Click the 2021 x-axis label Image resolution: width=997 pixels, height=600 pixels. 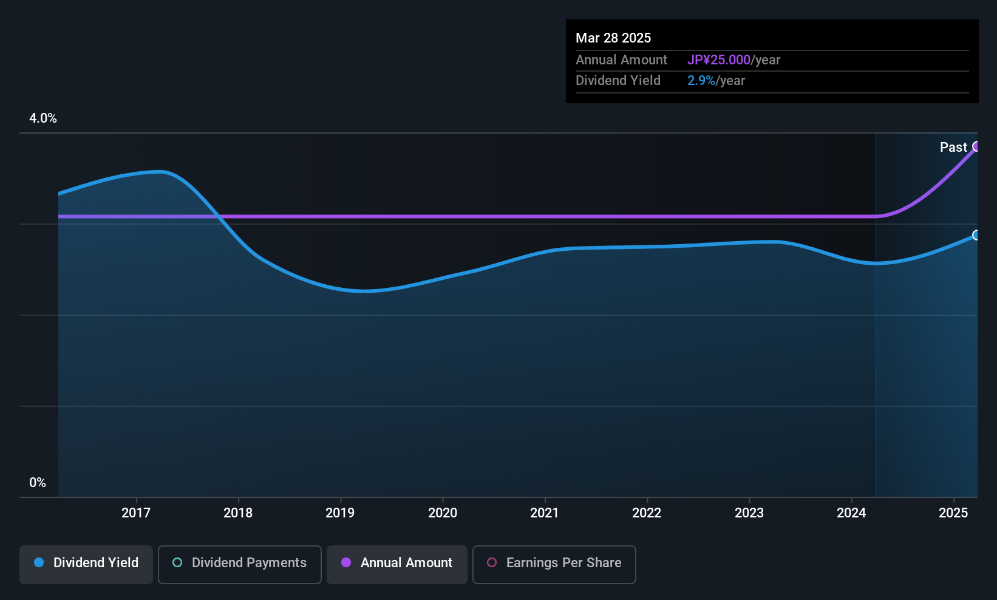(x=545, y=513)
